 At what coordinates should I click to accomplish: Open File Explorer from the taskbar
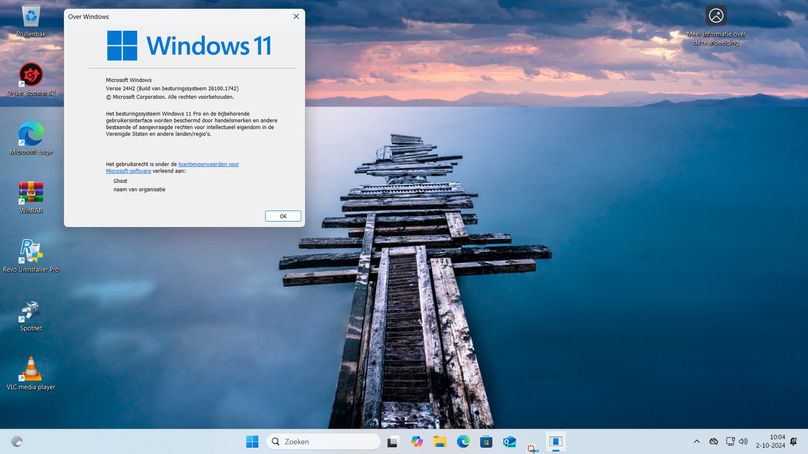(x=440, y=441)
